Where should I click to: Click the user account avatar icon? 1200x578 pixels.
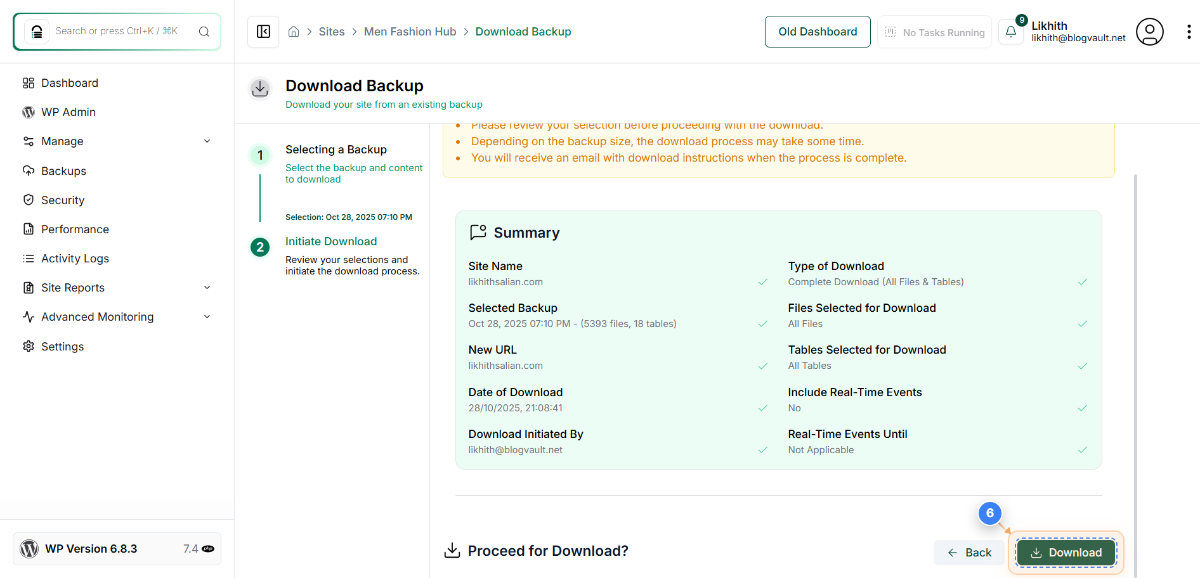(1149, 31)
